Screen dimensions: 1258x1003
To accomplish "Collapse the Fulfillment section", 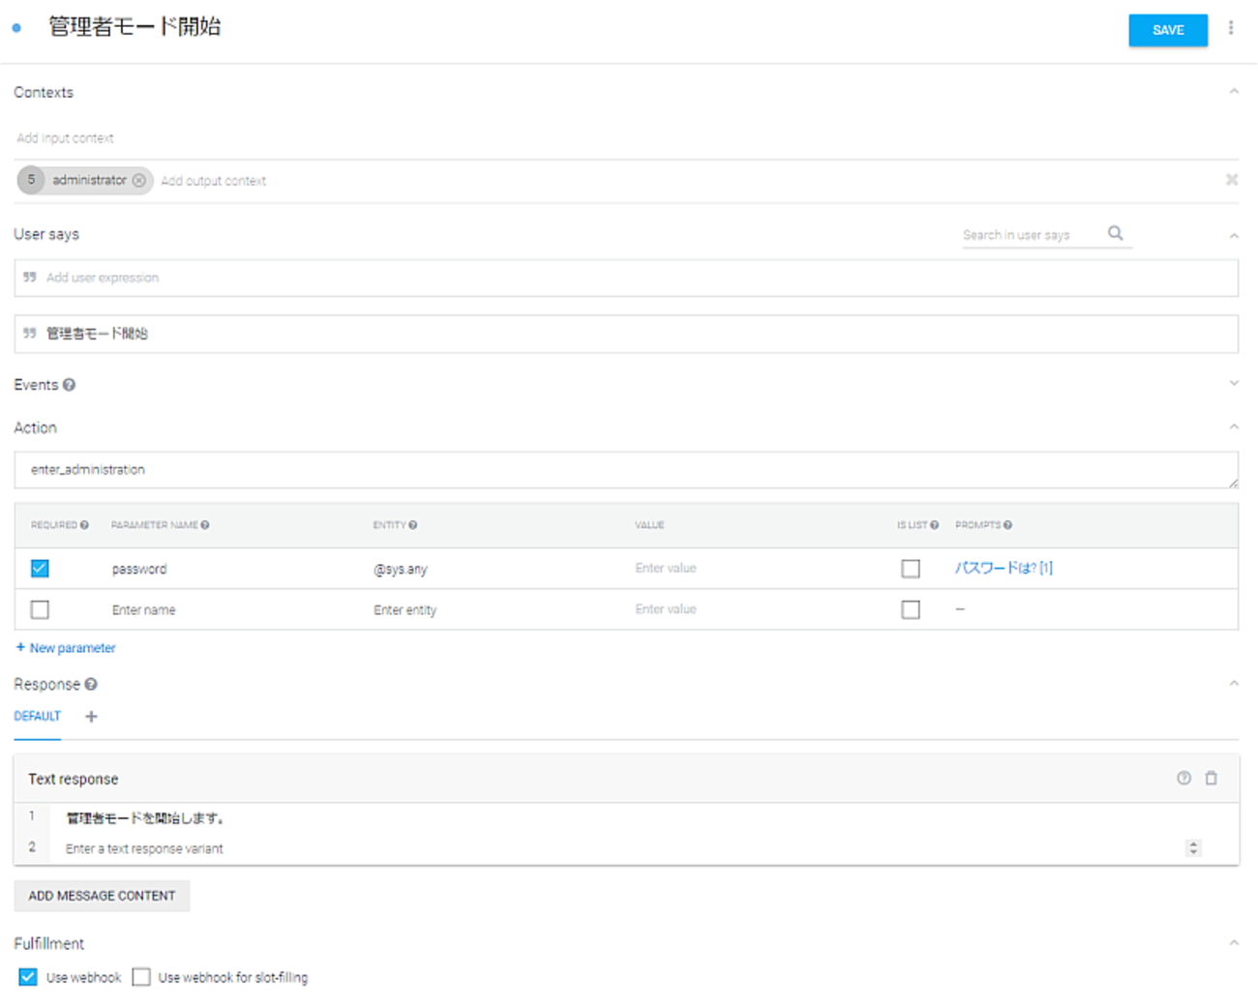I will point(1234,943).
